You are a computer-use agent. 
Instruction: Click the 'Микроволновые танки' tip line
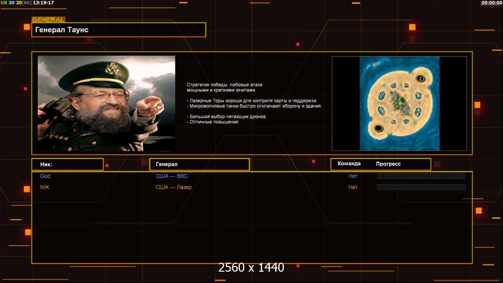coord(254,106)
